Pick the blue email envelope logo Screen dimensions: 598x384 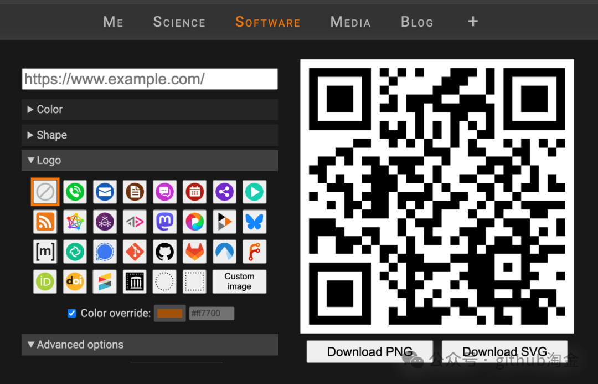coord(105,192)
